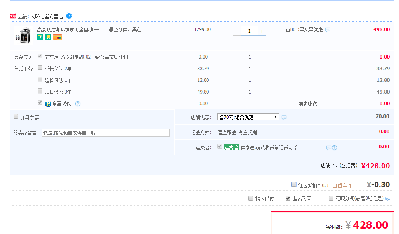
Task: Click the Tmall logo icon beside the store name
Action: click(x=13, y=16)
